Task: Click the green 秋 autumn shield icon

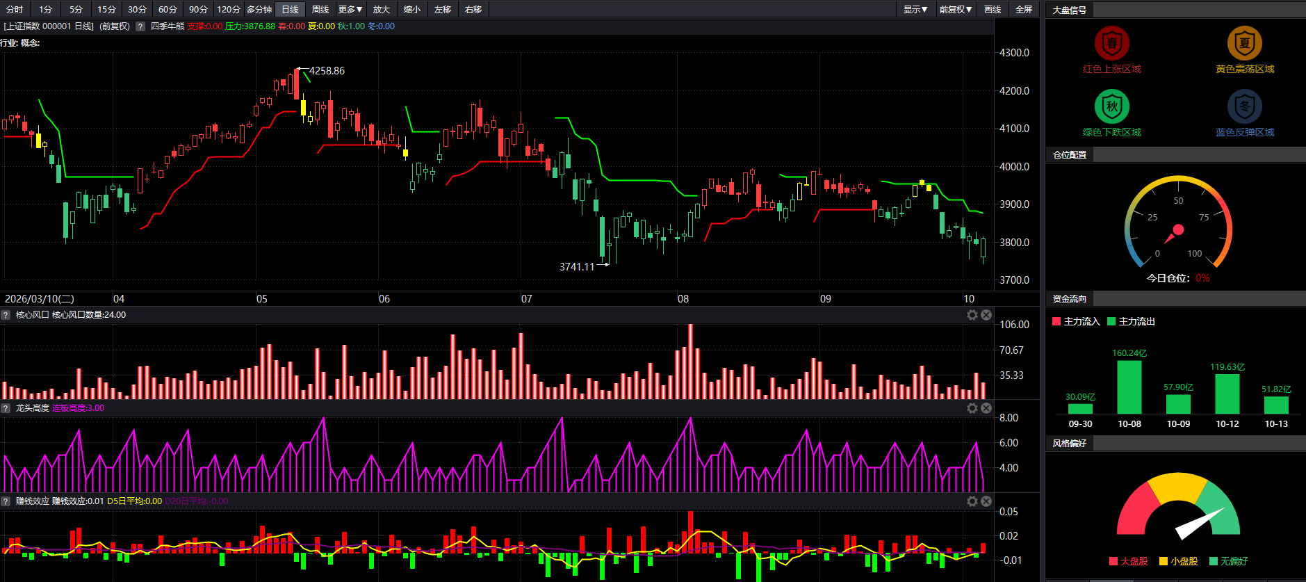Action: coord(1111,106)
